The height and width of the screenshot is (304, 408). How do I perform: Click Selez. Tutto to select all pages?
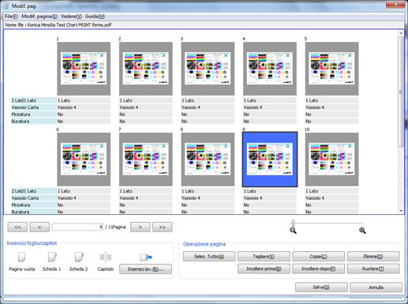pos(209,257)
